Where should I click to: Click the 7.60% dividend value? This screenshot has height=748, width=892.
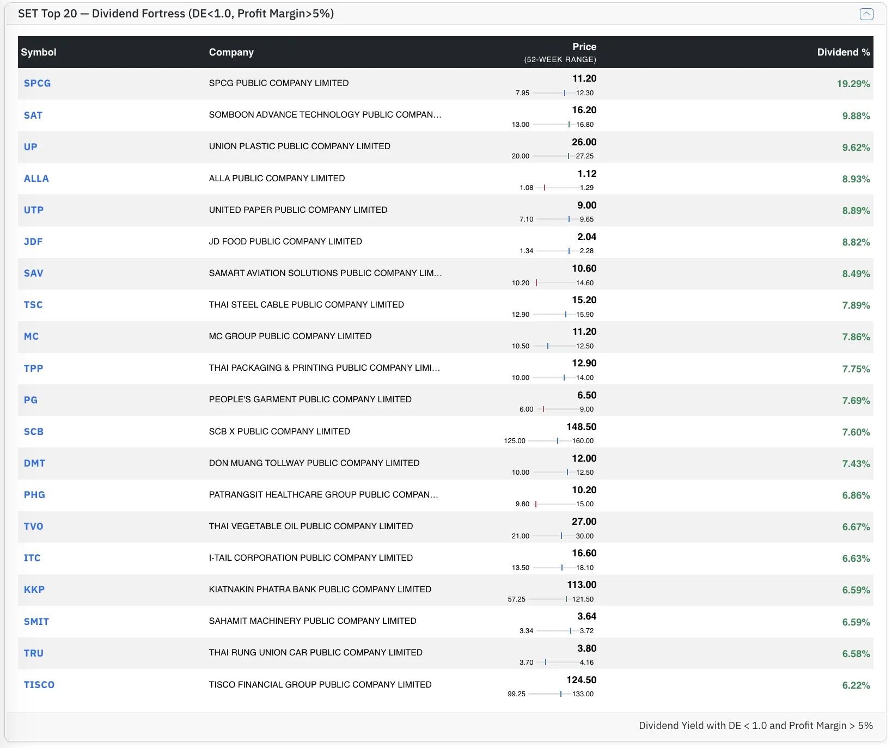click(x=856, y=432)
